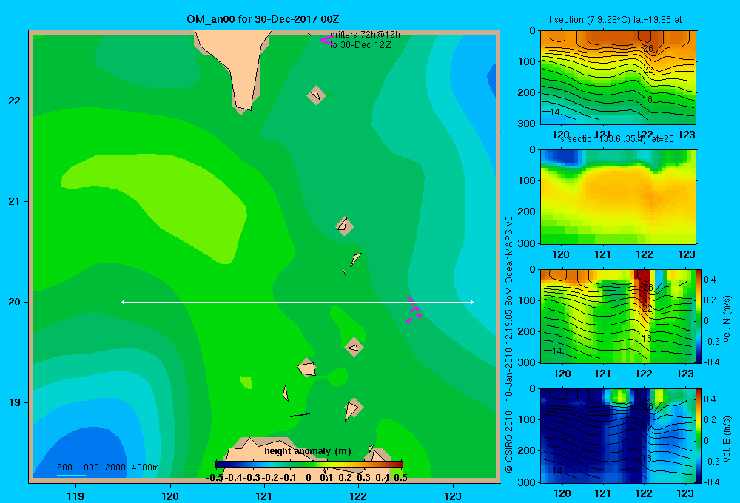The height and width of the screenshot is (503, 740).
Task: Click the map title "OM_an00 for 30-Dec-2017 00Z"
Action: (x=263, y=19)
